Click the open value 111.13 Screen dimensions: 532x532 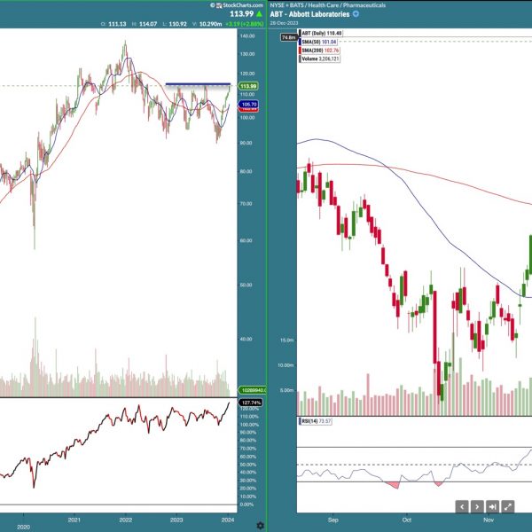coord(117,24)
